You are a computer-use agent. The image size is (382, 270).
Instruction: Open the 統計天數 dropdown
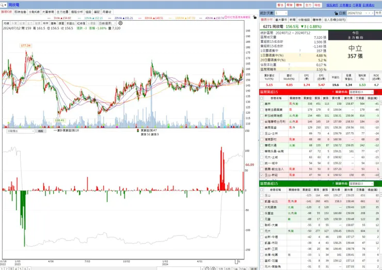click(x=281, y=13)
